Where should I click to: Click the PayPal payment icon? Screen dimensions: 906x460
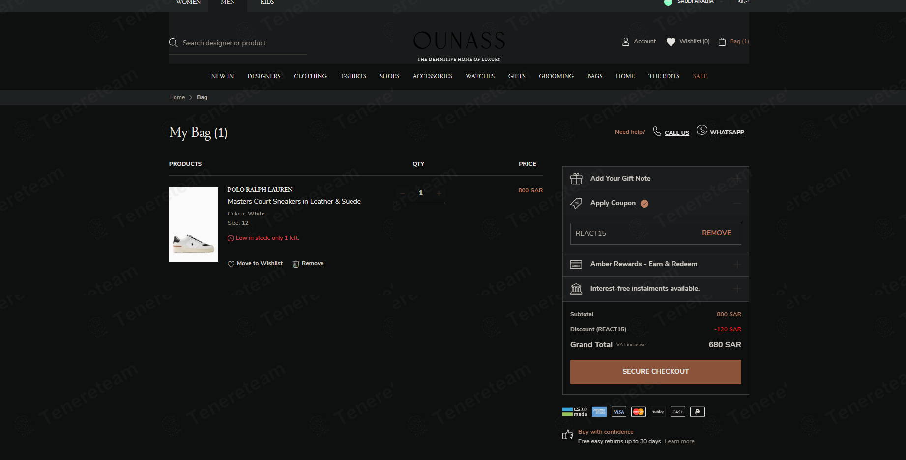click(698, 412)
